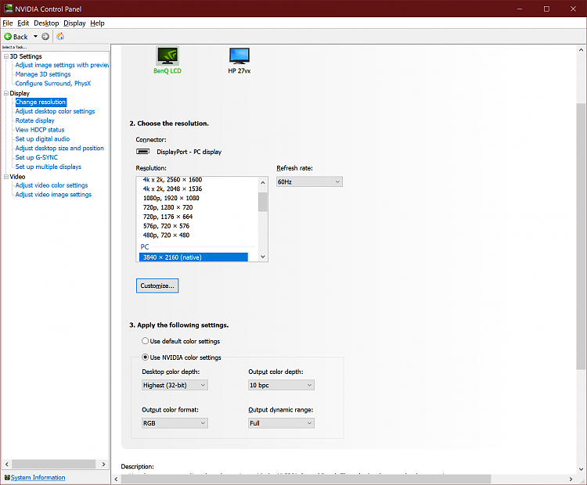Click main panel vertical scroll up arrow
The height and width of the screenshot is (485, 587).
pyautogui.click(x=581, y=50)
